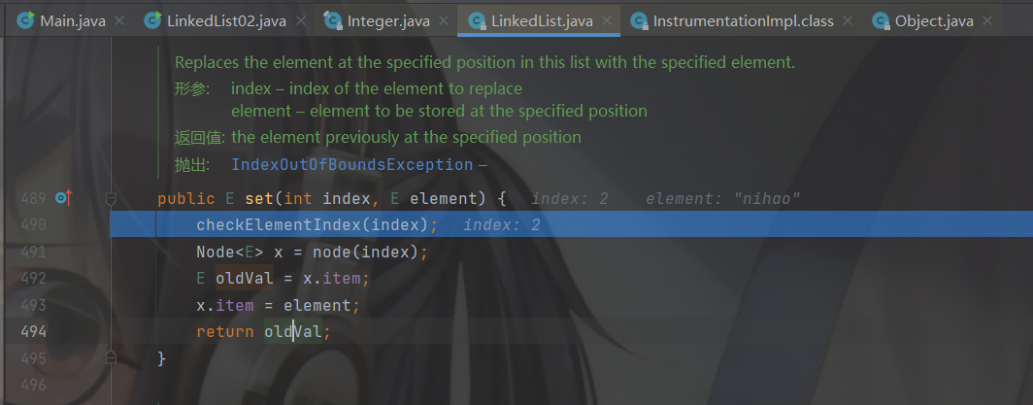Image resolution: width=1033 pixels, height=405 pixels.
Task: Click the LinkedList02.java class icon
Action: pyautogui.click(x=152, y=21)
